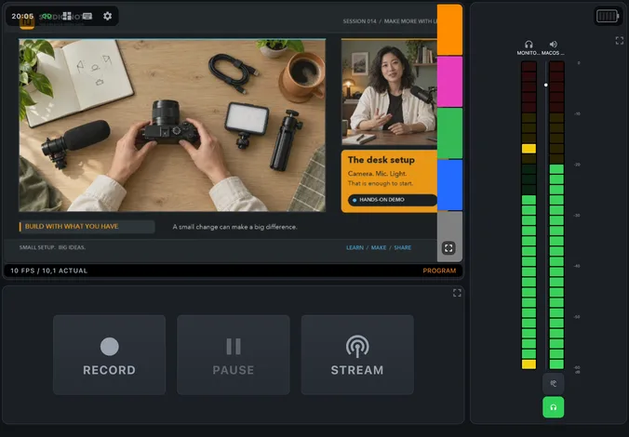Click the 20:05 clock in top bar

(x=22, y=16)
